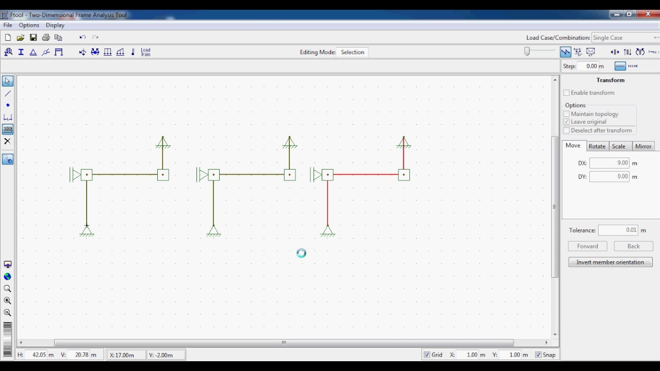Viewport: 660px width, 371px height.
Task: Display the bending moment diagram
Action: click(640, 52)
